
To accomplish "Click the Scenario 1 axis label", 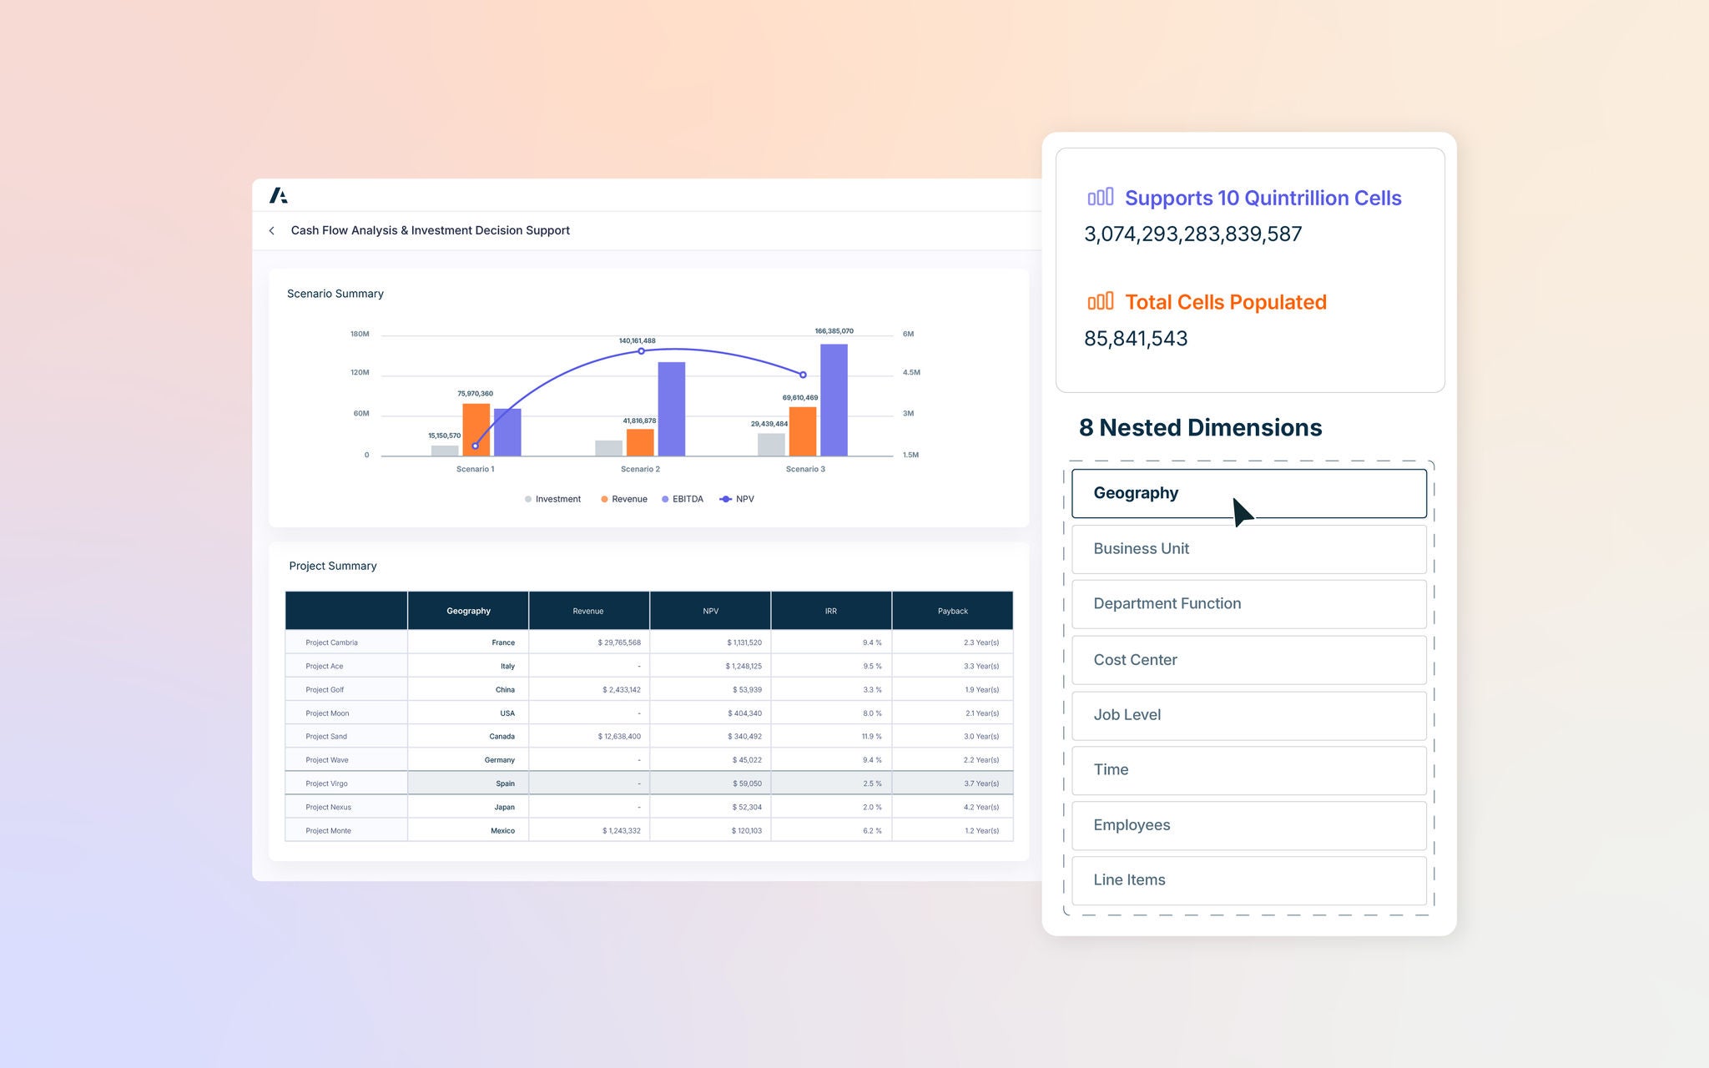I will 475,469.
